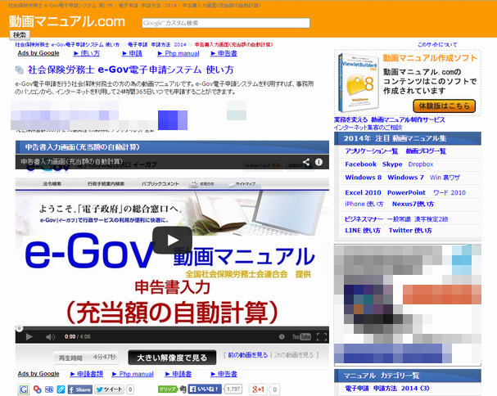Image resolution: width=497 pixels, height=396 pixels.
Task: Click the small heading icon before 社会保険労務士
Action: pos(20,70)
